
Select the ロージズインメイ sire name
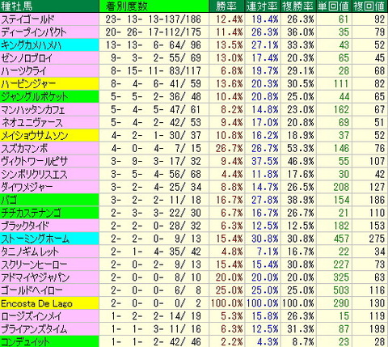tap(32, 317)
